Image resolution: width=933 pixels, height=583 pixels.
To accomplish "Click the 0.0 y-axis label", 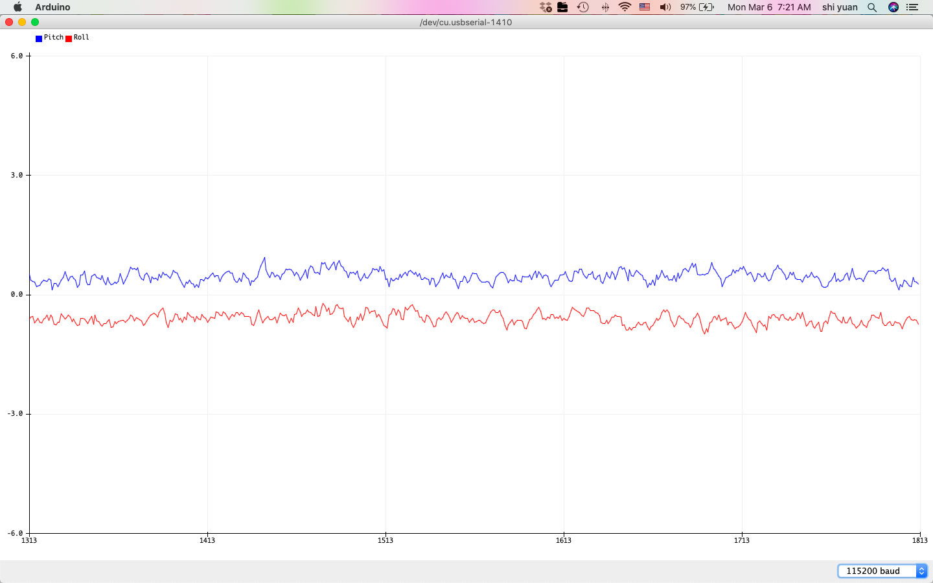I will [x=17, y=294].
